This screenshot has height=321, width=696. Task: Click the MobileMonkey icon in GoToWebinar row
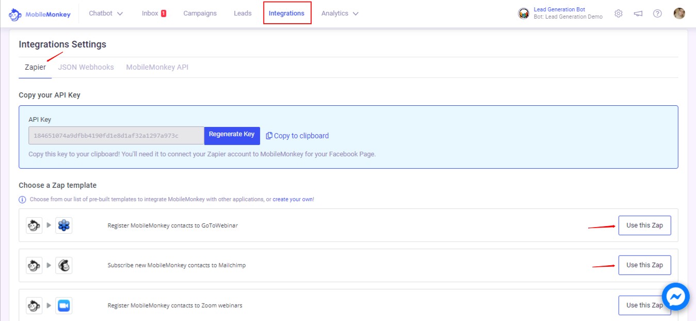coord(34,226)
